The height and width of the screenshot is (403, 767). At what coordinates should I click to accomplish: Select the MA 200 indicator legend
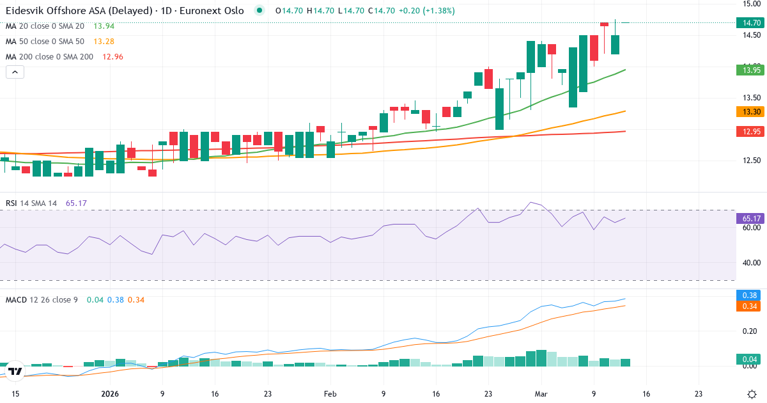point(49,57)
